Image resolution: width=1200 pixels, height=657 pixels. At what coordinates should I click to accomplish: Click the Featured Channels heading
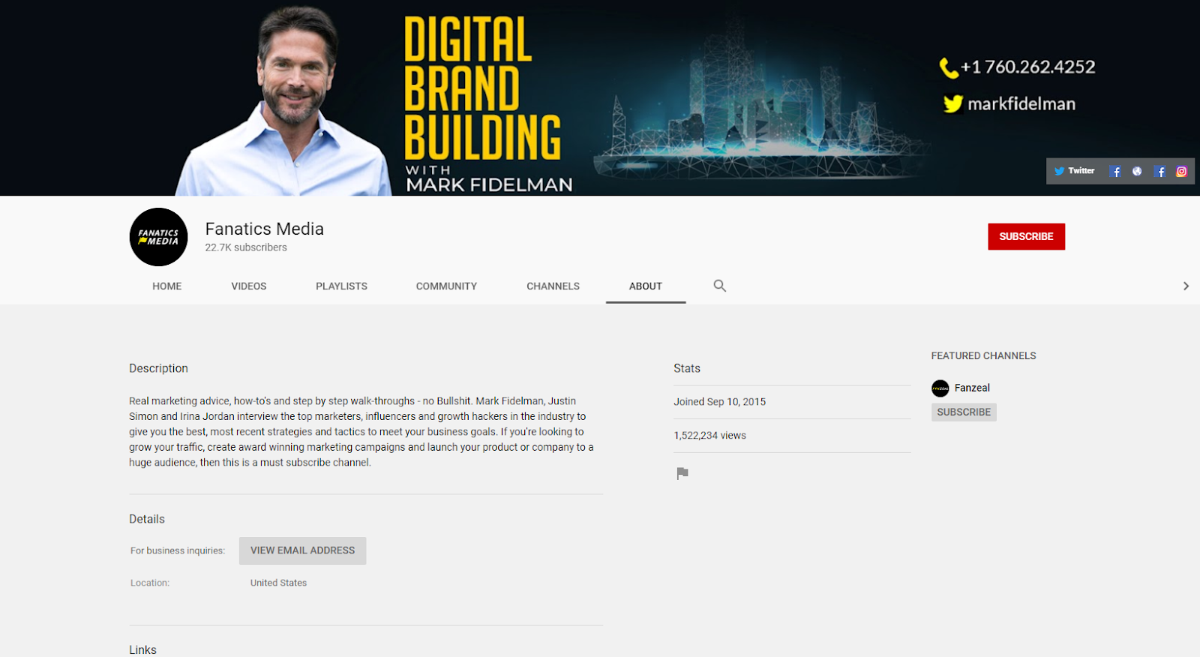click(983, 355)
